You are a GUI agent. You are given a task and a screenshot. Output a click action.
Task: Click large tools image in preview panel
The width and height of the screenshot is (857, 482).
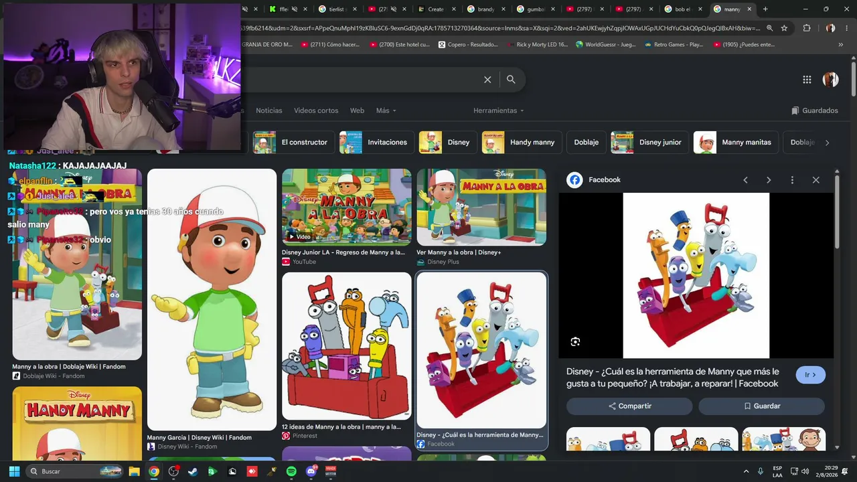[x=696, y=276]
